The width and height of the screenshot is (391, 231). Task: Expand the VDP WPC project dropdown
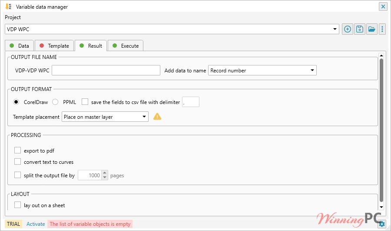tap(335, 29)
